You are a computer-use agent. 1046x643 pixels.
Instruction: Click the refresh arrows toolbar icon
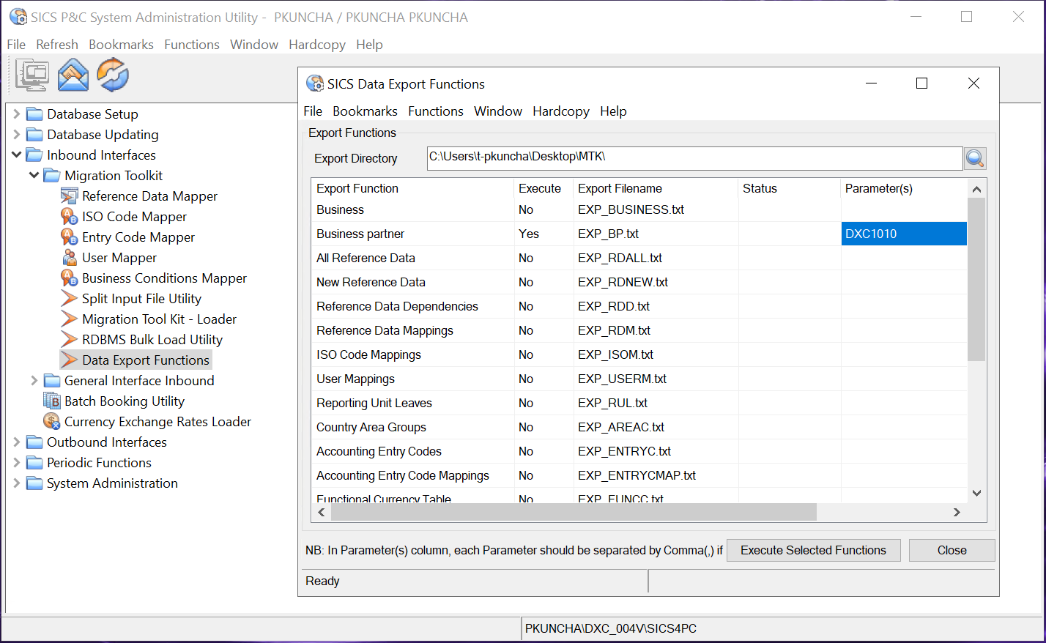click(112, 75)
